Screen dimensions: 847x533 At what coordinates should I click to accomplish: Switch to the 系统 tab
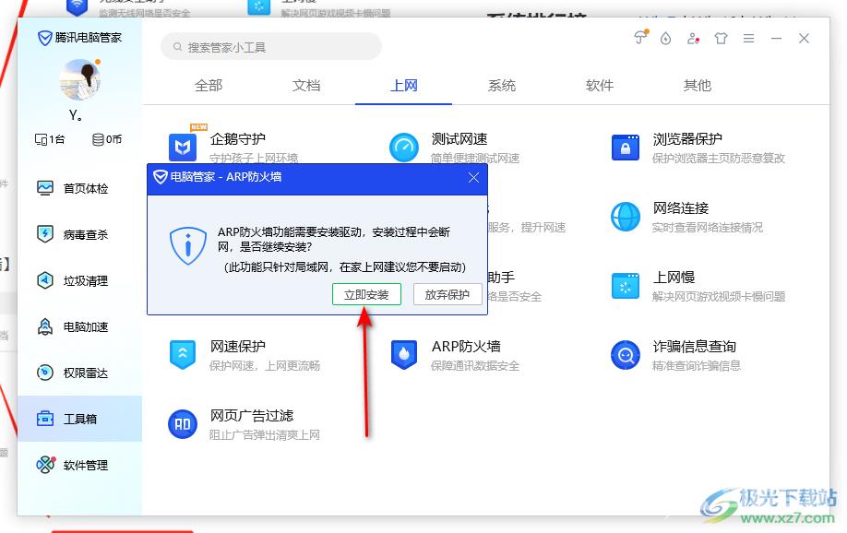[x=501, y=86]
